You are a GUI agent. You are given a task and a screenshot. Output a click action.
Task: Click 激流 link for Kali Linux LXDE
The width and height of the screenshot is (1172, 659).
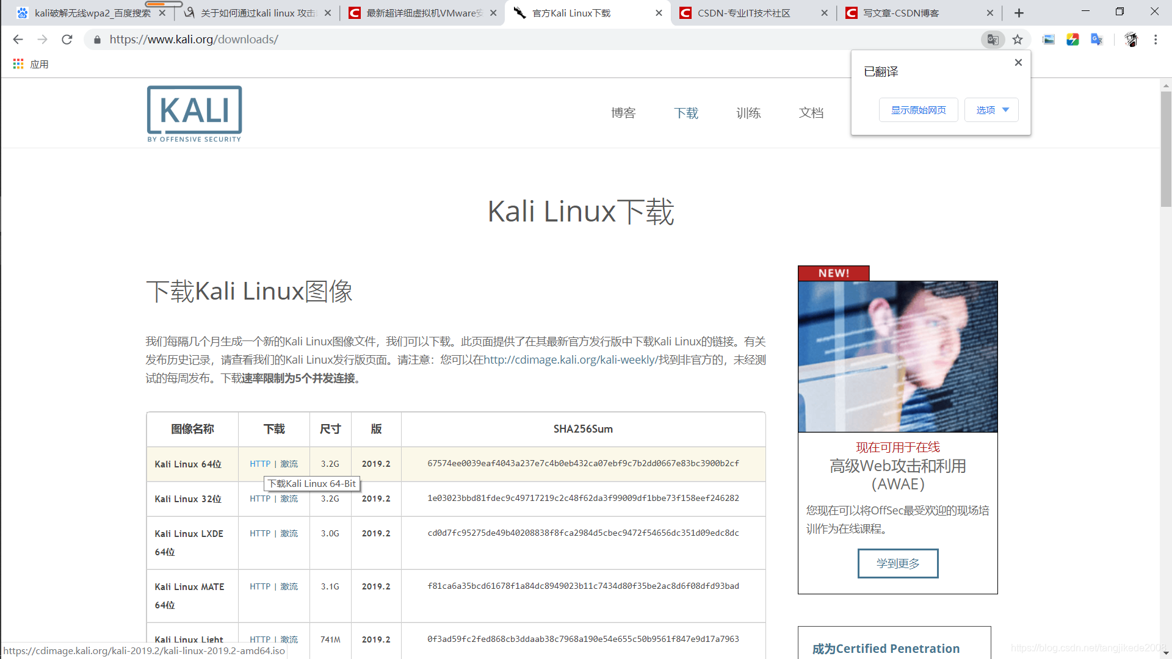pos(289,533)
